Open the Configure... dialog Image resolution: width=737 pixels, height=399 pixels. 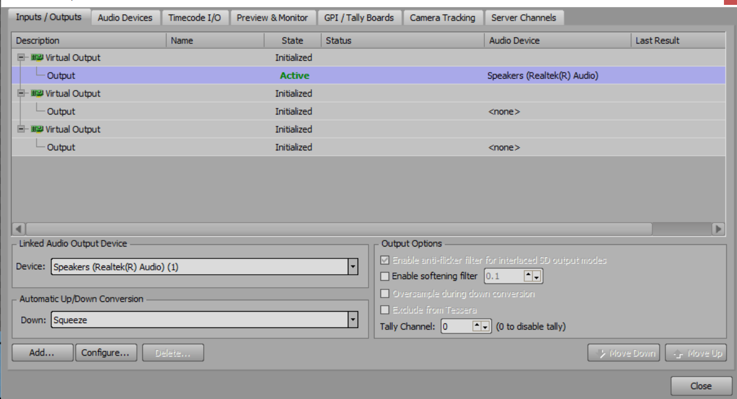(105, 353)
